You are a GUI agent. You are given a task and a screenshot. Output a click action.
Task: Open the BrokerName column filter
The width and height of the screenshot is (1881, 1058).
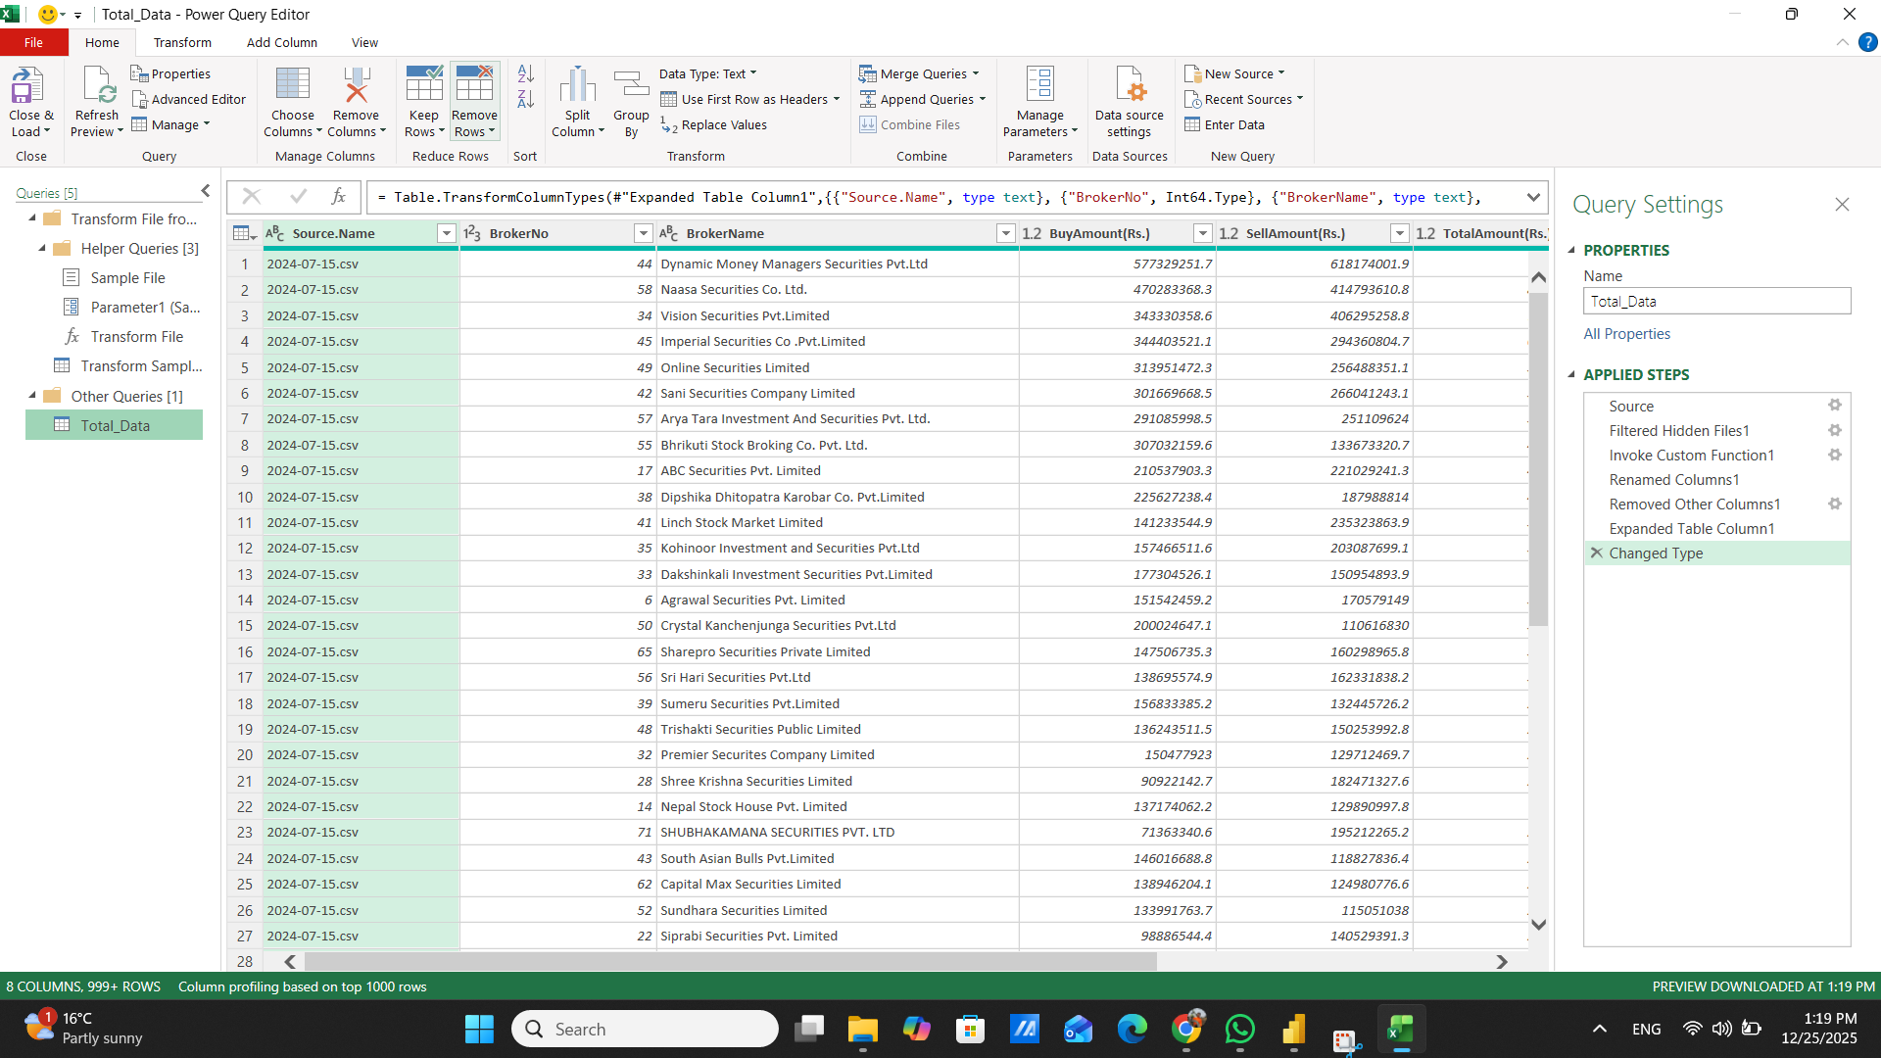click(1005, 233)
